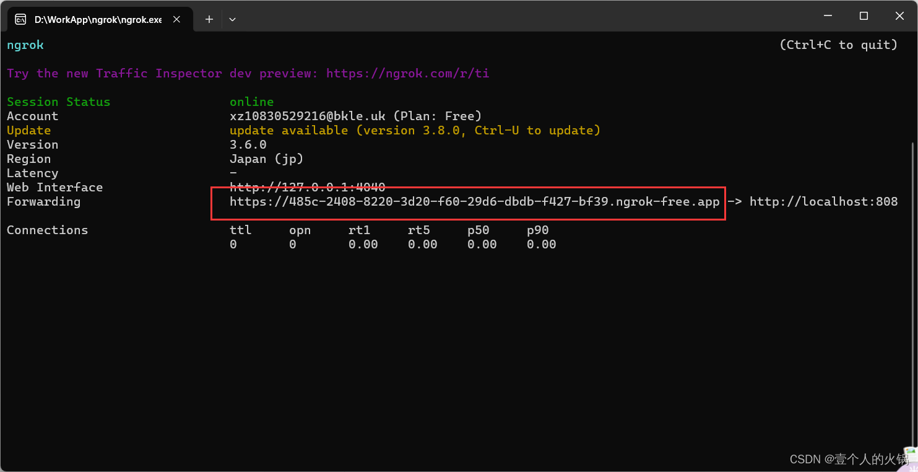Click the 0.00 value under rt1

pos(363,245)
